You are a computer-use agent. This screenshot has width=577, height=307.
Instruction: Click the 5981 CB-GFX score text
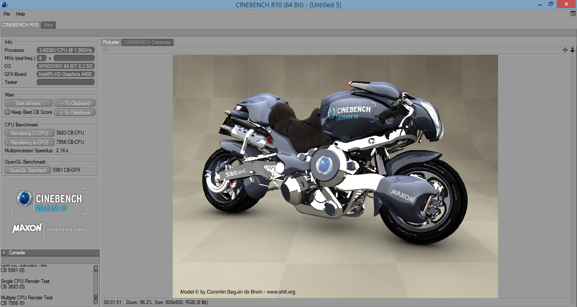(66, 170)
